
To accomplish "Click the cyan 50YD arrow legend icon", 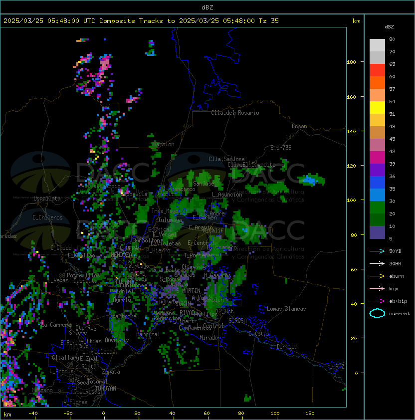I will [377, 251].
